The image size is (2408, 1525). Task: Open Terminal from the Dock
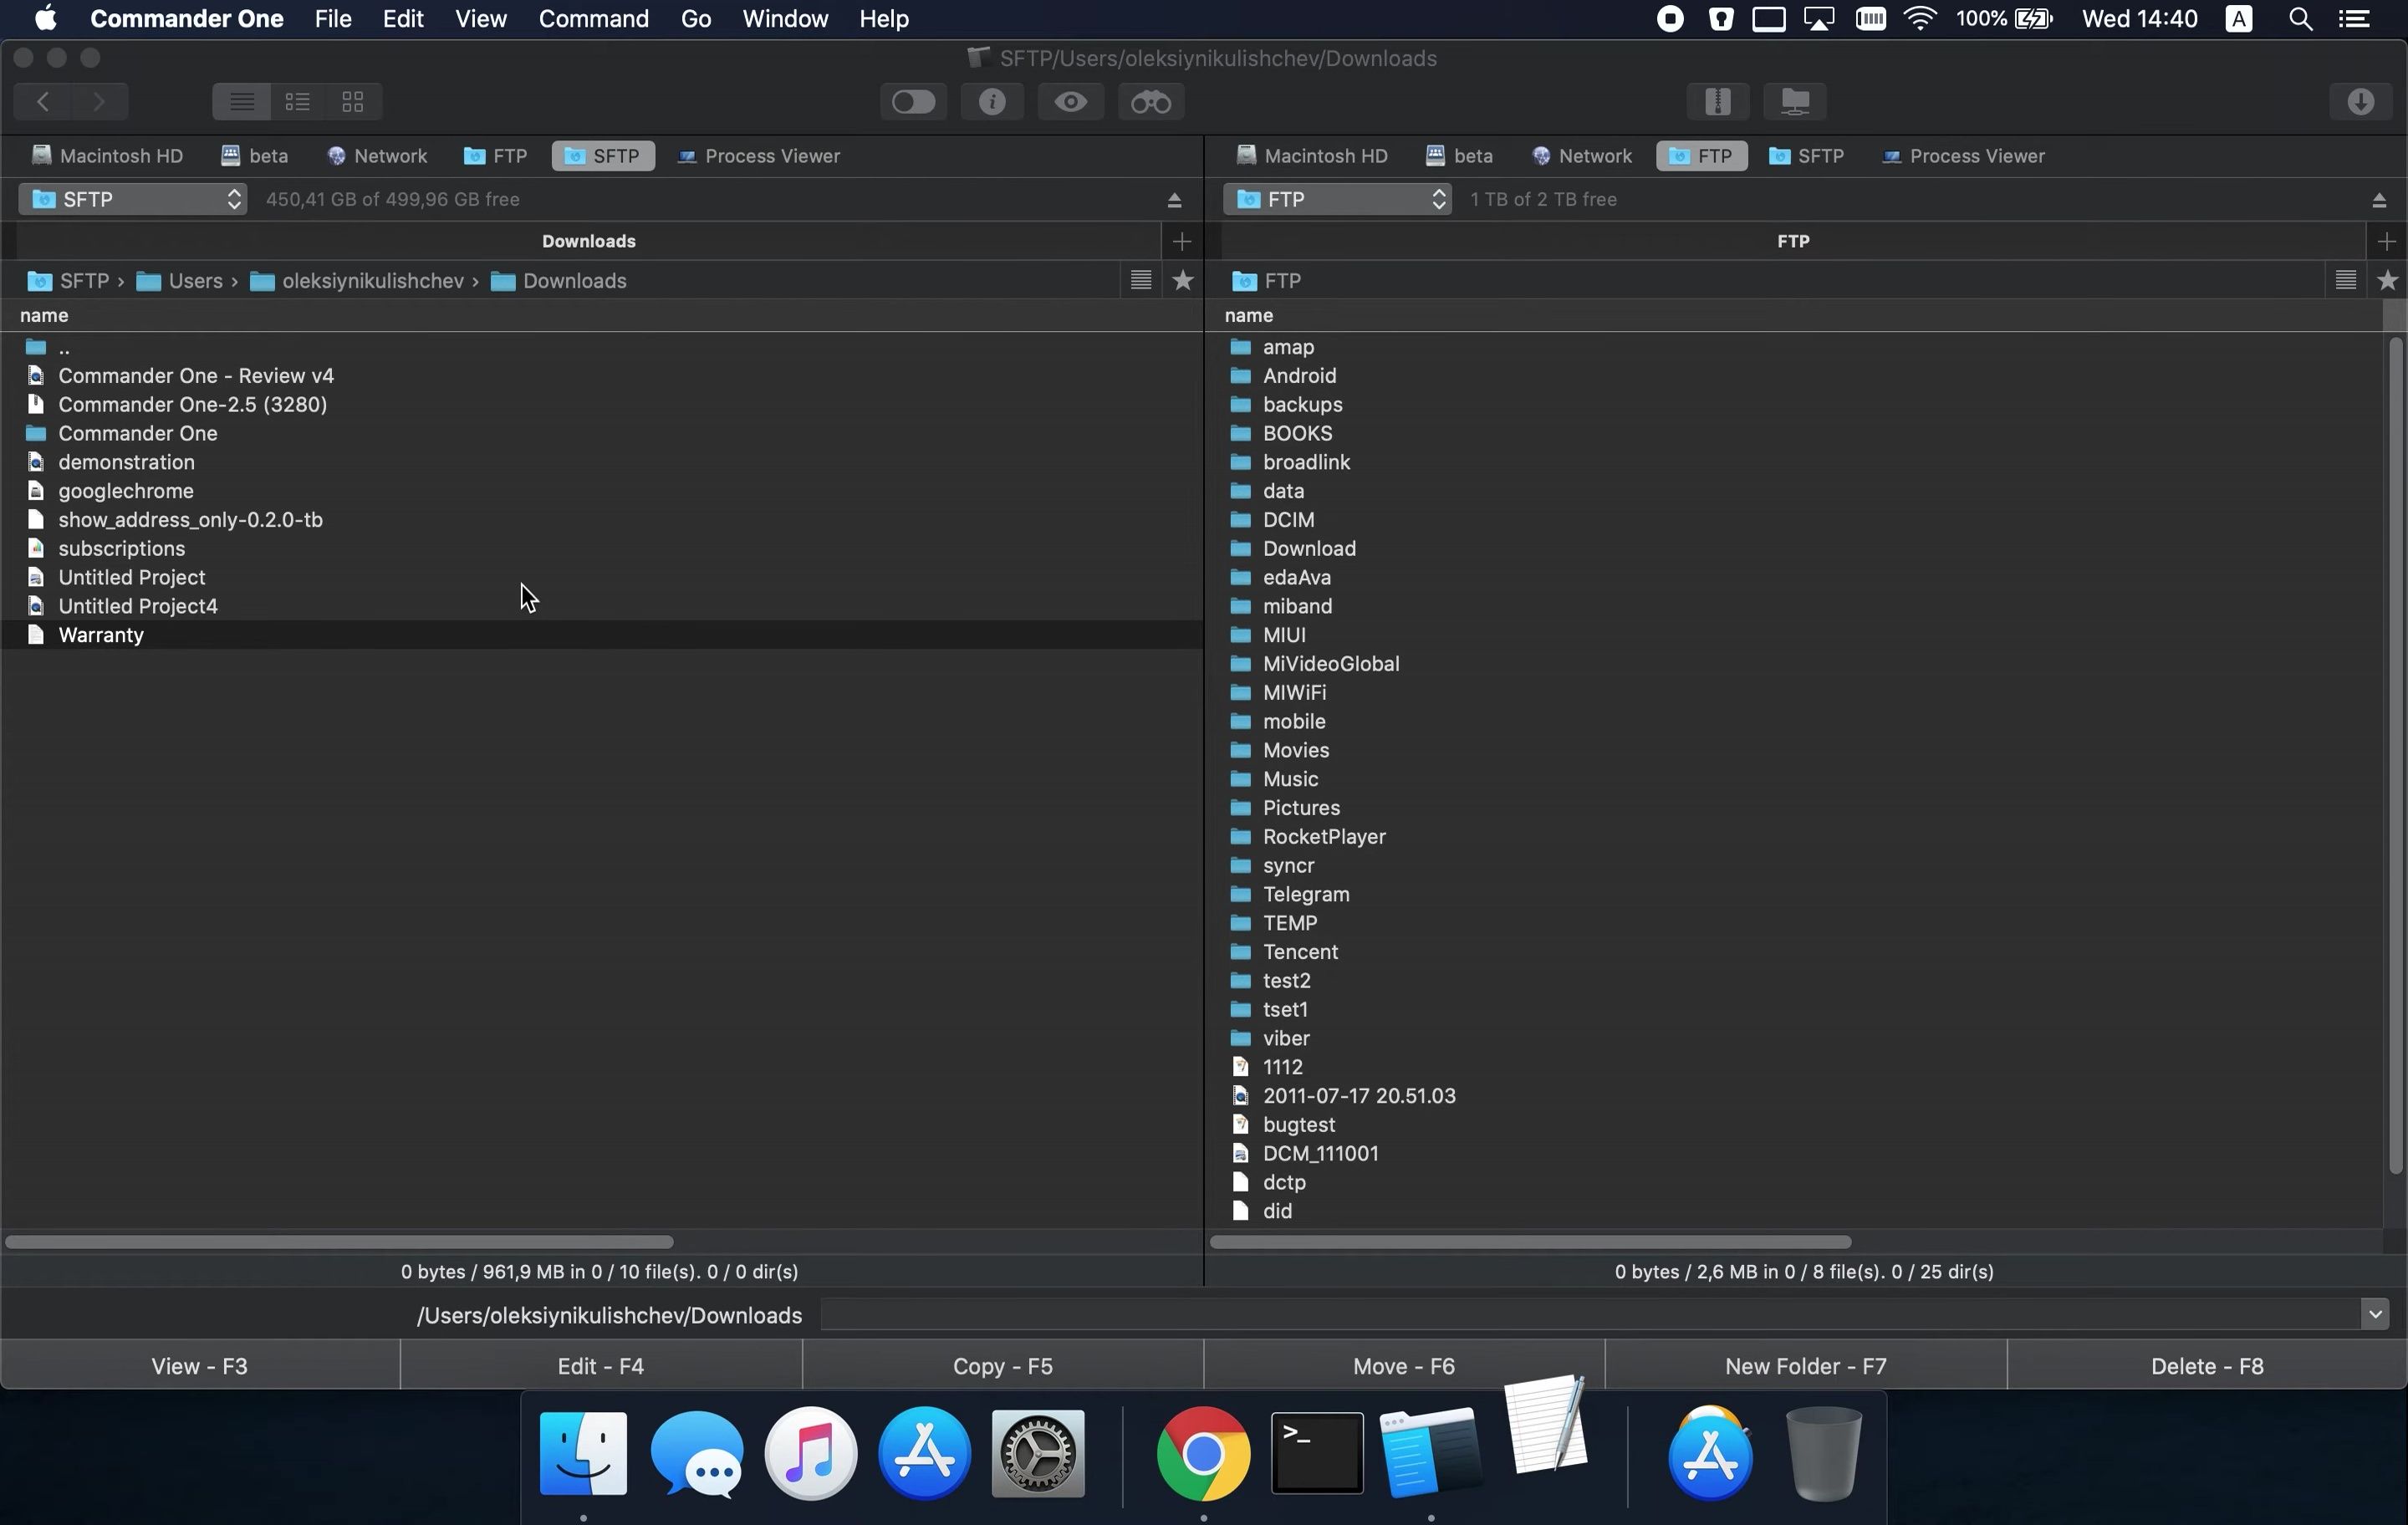point(1317,1453)
